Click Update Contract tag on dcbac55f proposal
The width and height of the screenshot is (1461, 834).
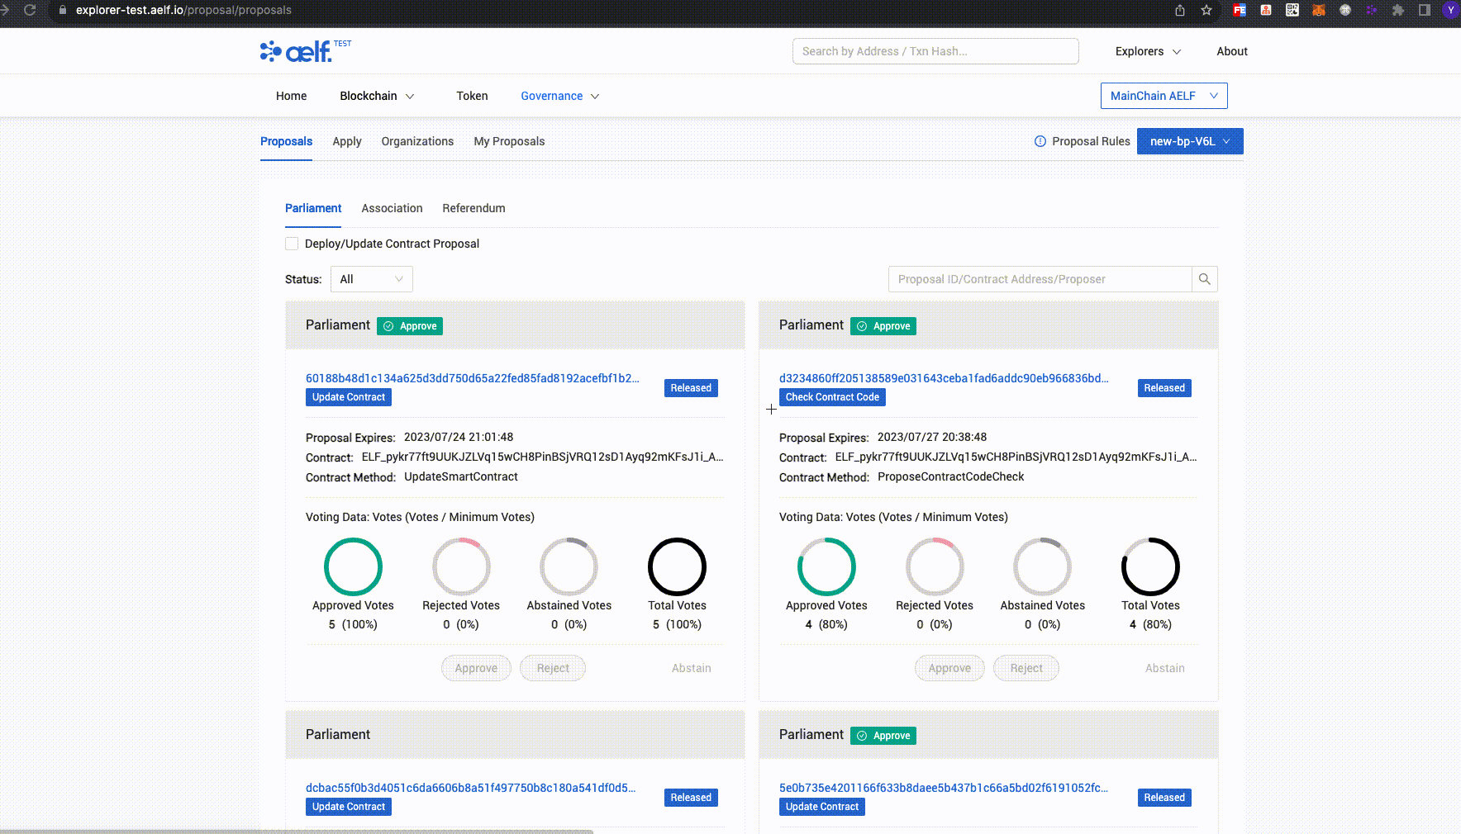[349, 807]
